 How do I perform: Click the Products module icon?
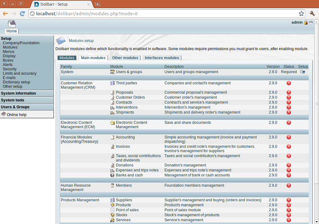click(x=112, y=205)
